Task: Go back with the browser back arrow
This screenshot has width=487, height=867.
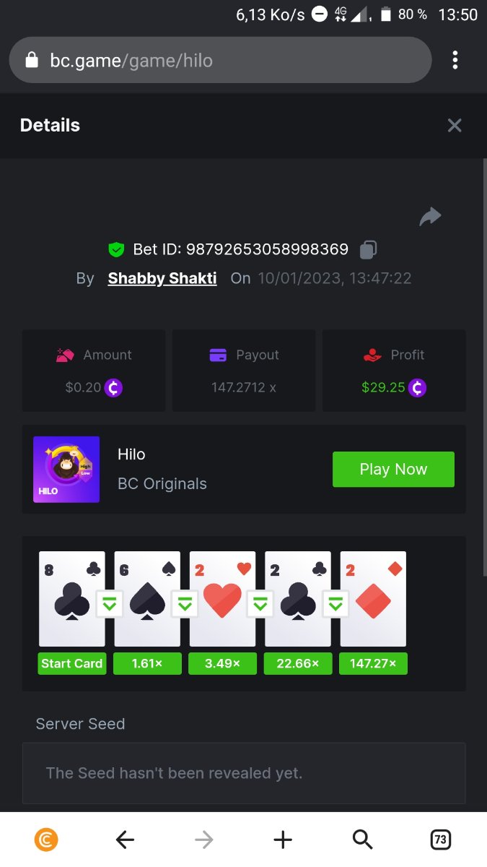Action: pos(125,840)
